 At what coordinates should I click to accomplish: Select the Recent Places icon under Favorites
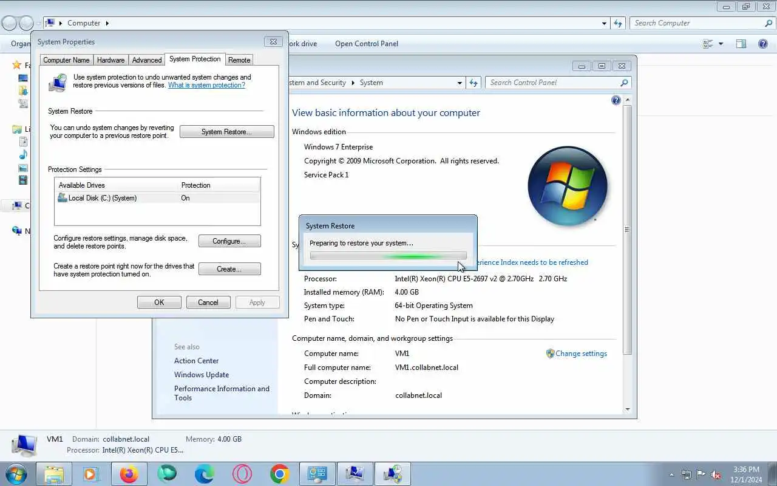point(23,103)
